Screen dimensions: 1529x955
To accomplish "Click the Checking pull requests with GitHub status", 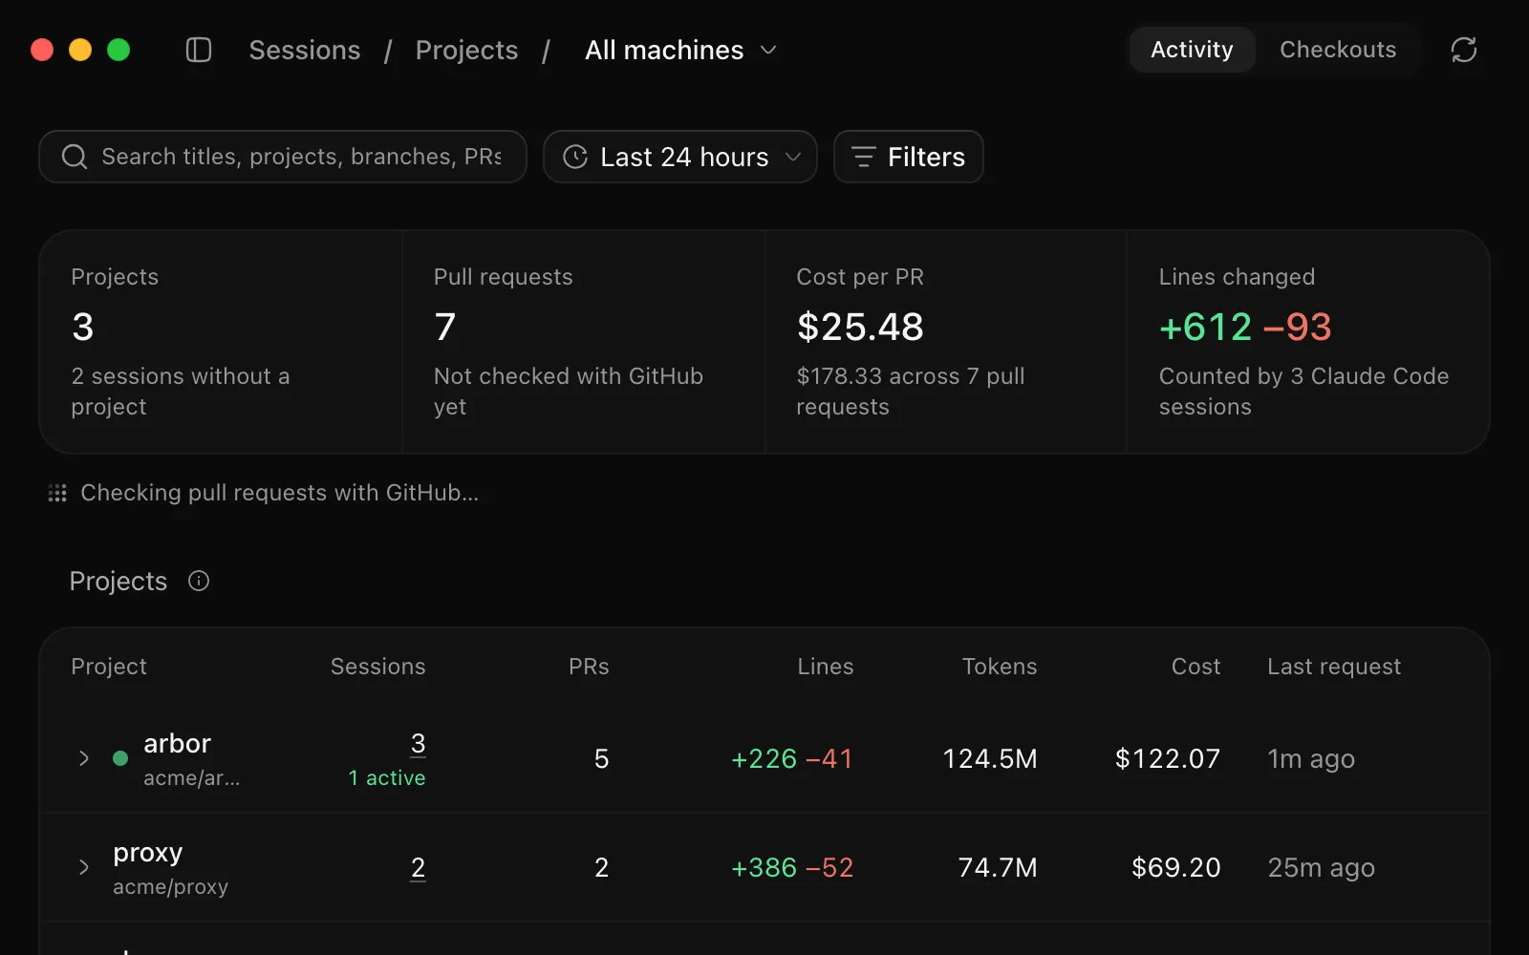I will (279, 493).
